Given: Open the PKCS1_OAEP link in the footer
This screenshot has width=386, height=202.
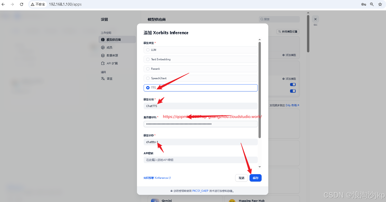Looking at the screenshot, I should [x=200, y=191].
